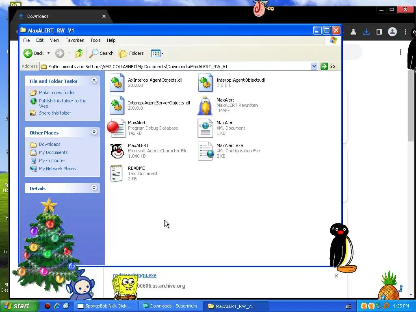416x312 pixels.
Task: Open Back button history dropdown
Action: [49, 53]
